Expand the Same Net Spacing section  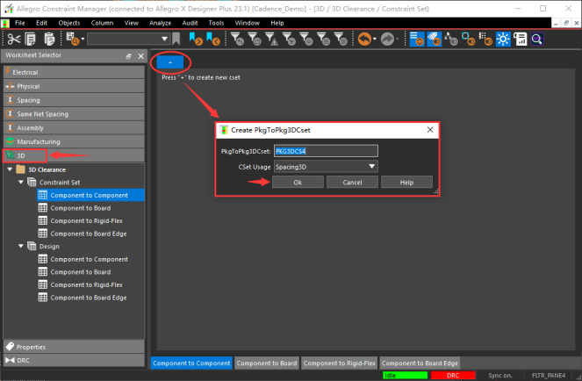pos(74,114)
